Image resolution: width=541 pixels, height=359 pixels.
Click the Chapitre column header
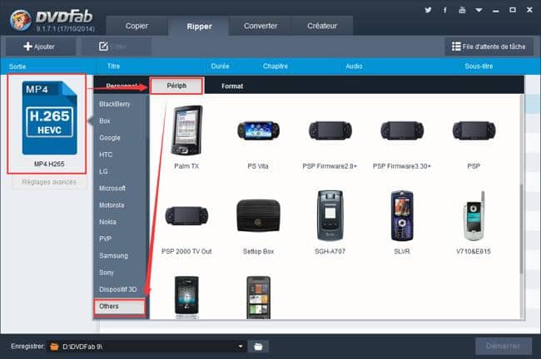click(275, 66)
